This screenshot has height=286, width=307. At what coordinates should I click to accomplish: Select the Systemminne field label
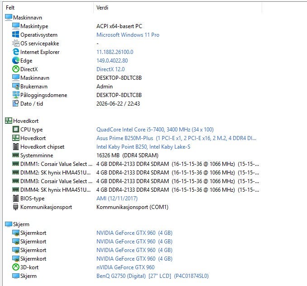click(37, 155)
